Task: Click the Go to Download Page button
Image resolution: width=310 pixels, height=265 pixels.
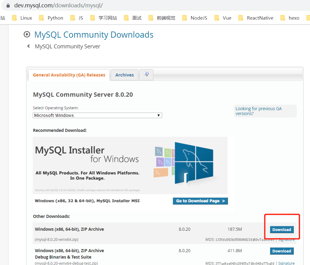Action: tap(200, 201)
